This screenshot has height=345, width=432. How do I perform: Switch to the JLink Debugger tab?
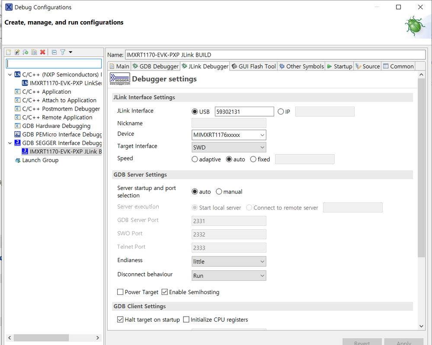(205, 66)
